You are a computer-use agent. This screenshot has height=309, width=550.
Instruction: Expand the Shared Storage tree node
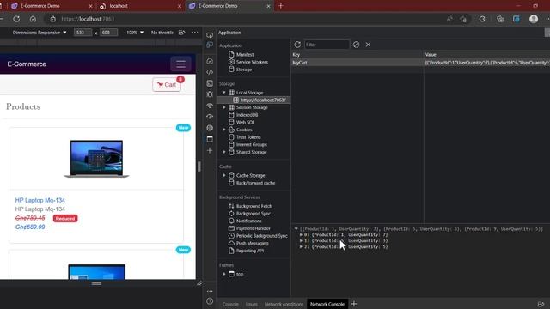click(x=223, y=152)
